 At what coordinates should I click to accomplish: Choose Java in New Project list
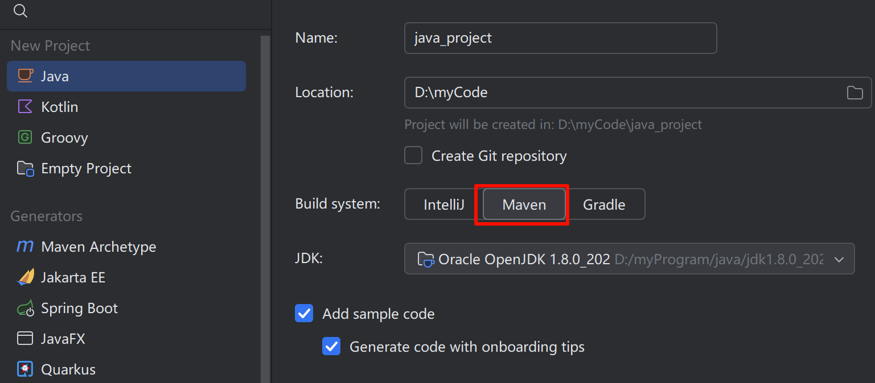click(x=126, y=76)
